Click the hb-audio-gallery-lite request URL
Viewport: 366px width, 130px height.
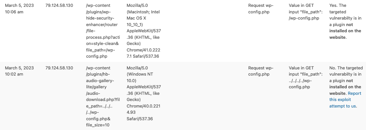tap(103, 96)
